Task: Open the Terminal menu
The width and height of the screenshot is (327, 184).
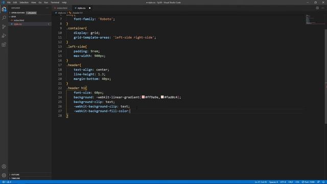Action: tap(55, 3)
